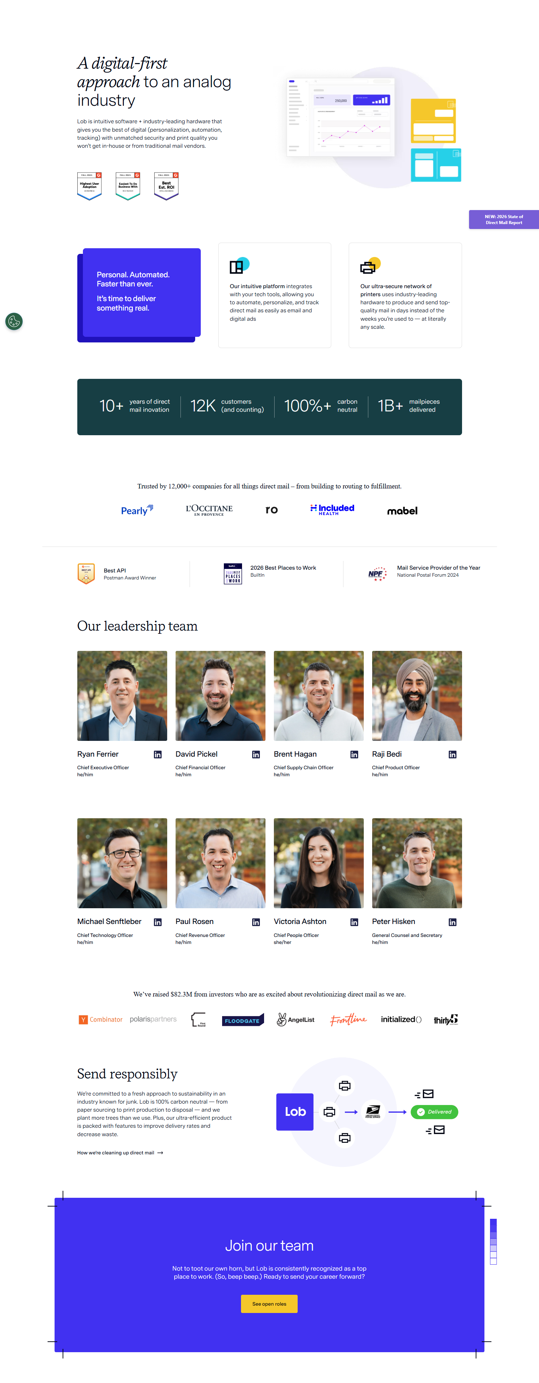The width and height of the screenshot is (539, 1383).
Task: Open Peter Hisken's LinkedIn icon
Action: 453,922
